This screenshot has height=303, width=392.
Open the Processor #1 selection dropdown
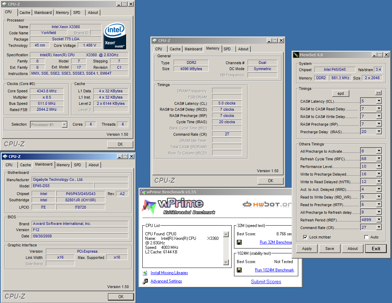65,125
